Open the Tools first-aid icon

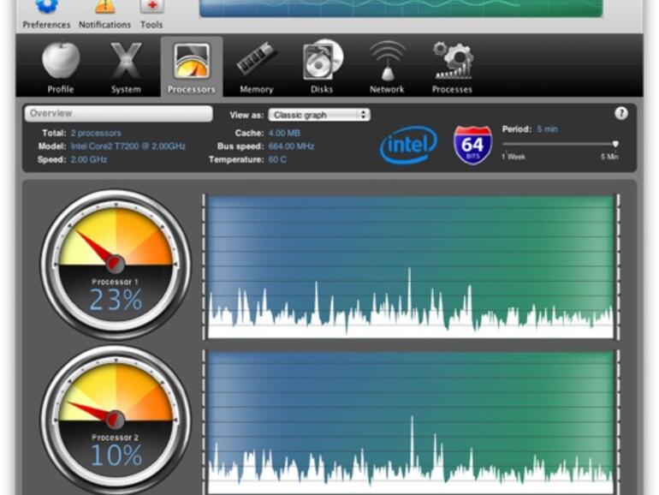(x=151, y=8)
